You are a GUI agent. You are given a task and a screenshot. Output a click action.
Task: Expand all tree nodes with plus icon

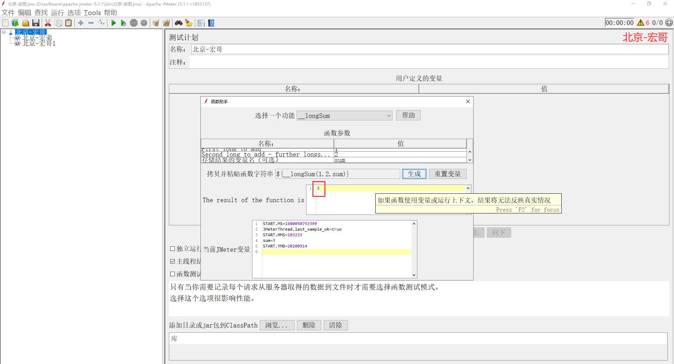pyautogui.click(x=81, y=23)
